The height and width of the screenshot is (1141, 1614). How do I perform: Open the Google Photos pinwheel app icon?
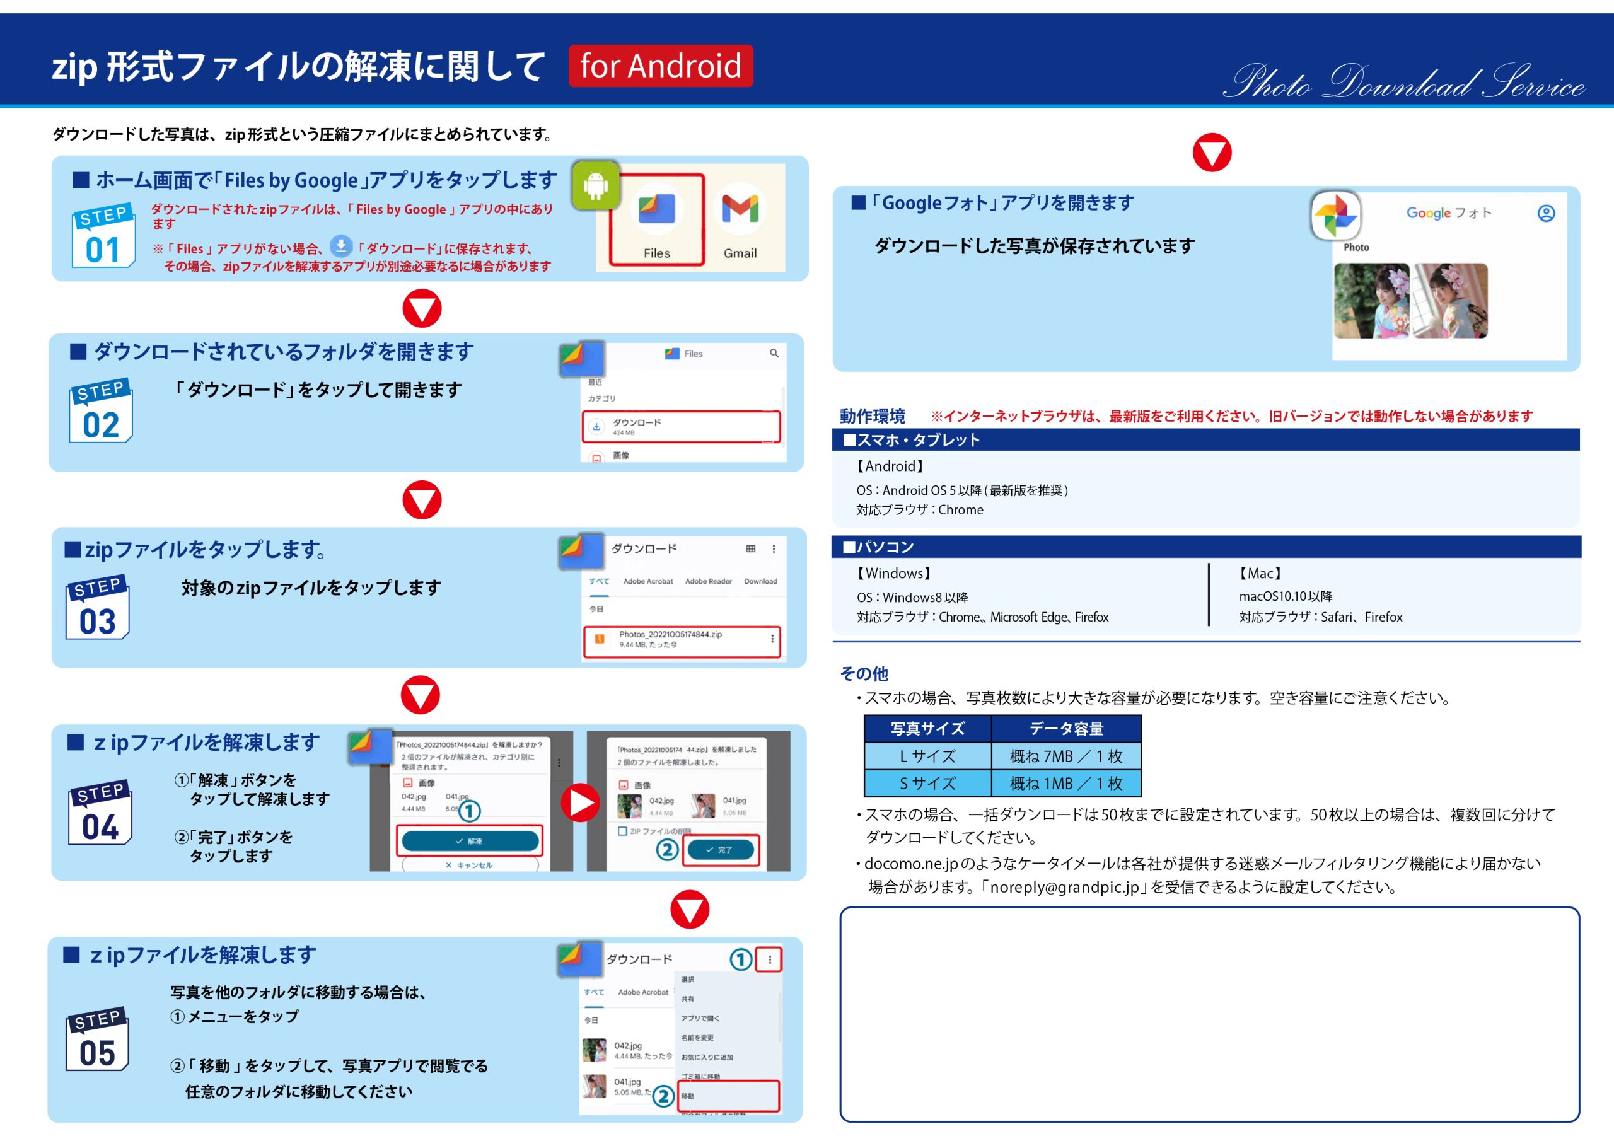[1335, 216]
